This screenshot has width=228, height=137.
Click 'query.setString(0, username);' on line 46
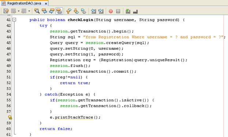(87, 49)
